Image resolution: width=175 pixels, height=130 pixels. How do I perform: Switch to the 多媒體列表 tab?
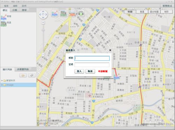[23, 69]
